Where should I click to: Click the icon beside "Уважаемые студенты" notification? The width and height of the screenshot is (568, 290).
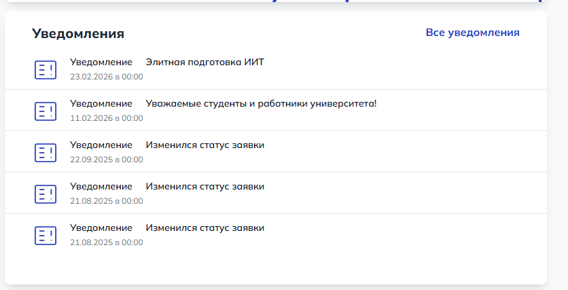pyautogui.click(x=46, y=111)
